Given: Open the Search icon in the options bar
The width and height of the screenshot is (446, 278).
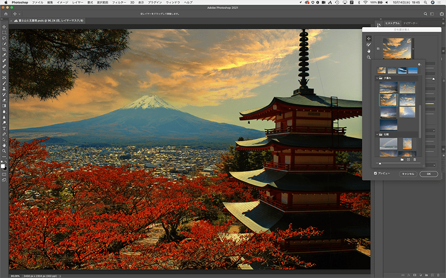Looking at the screenshot, I should click(425, 14).
